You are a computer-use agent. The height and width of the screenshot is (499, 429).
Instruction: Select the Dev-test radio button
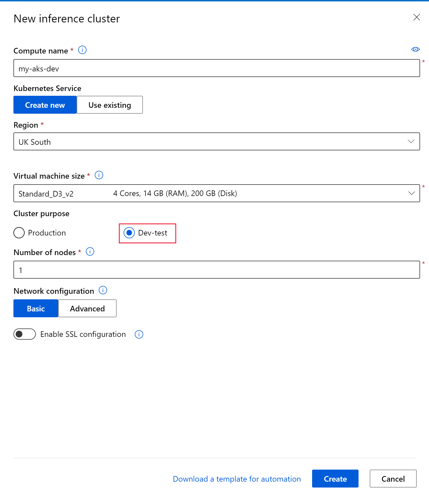tap(129, 233)
